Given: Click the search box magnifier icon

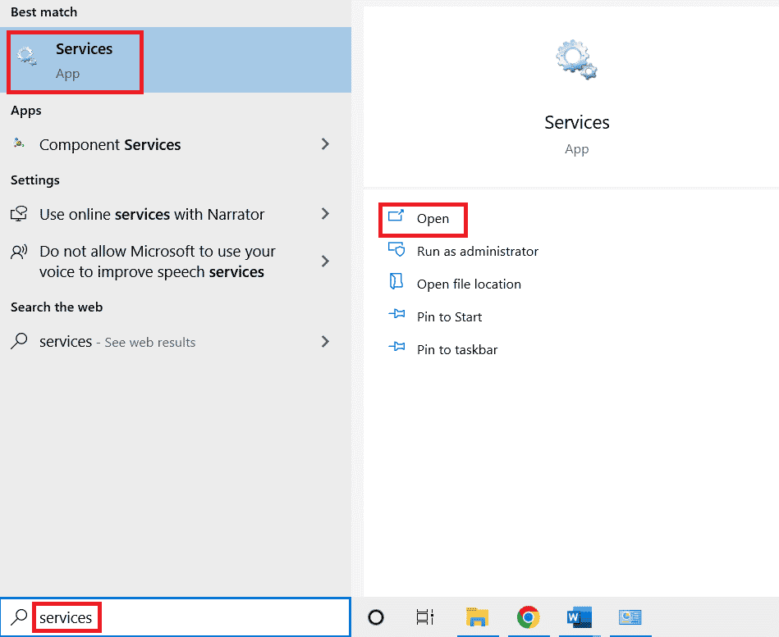Looking at the screenshot, I should tap(19, 617).
